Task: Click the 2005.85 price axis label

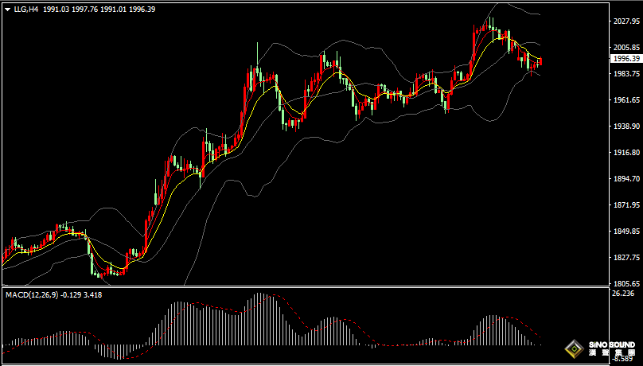Action: [625, 48]
